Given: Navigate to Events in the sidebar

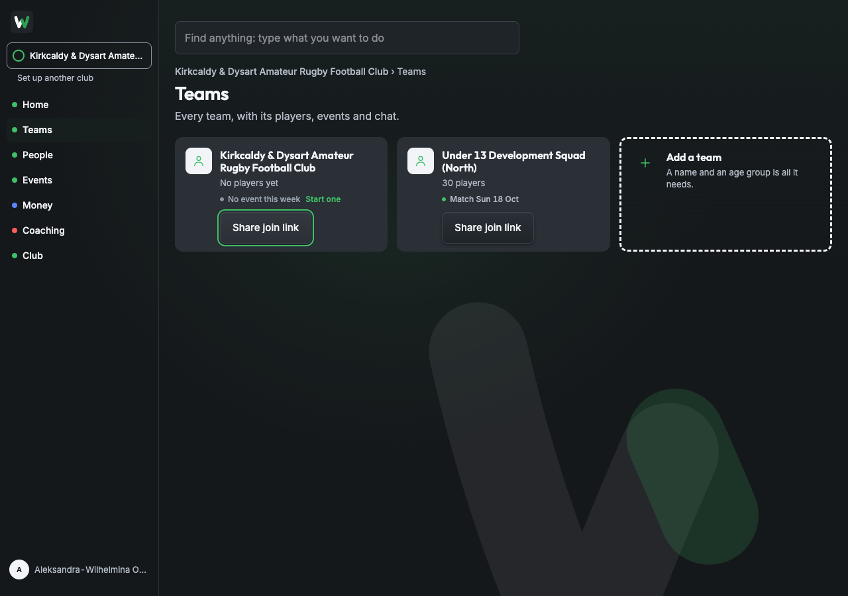Looking at the screenshot, I should (x=79, y=180).
